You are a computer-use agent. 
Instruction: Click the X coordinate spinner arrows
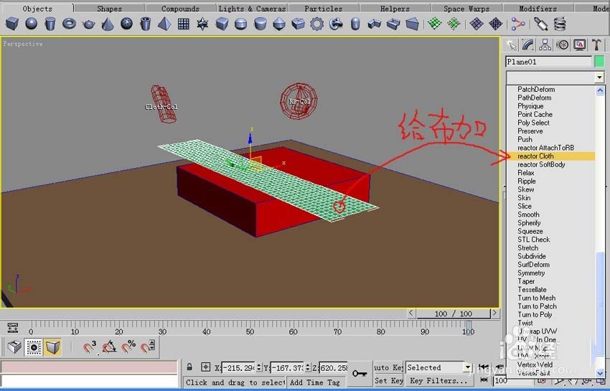(x=259, y=367)
